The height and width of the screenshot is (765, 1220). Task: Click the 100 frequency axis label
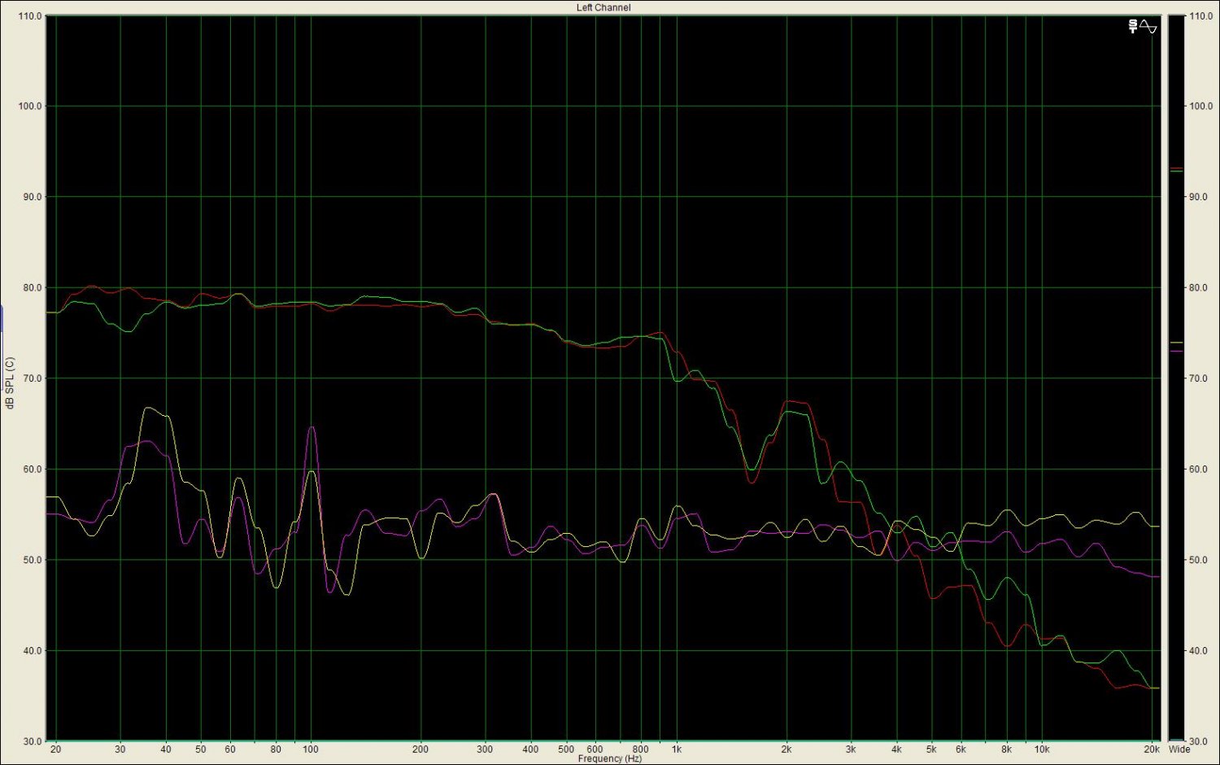(311, 749)
